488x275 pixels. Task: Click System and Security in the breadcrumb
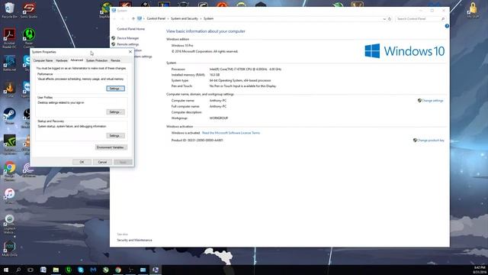click(x=185, y=18)
